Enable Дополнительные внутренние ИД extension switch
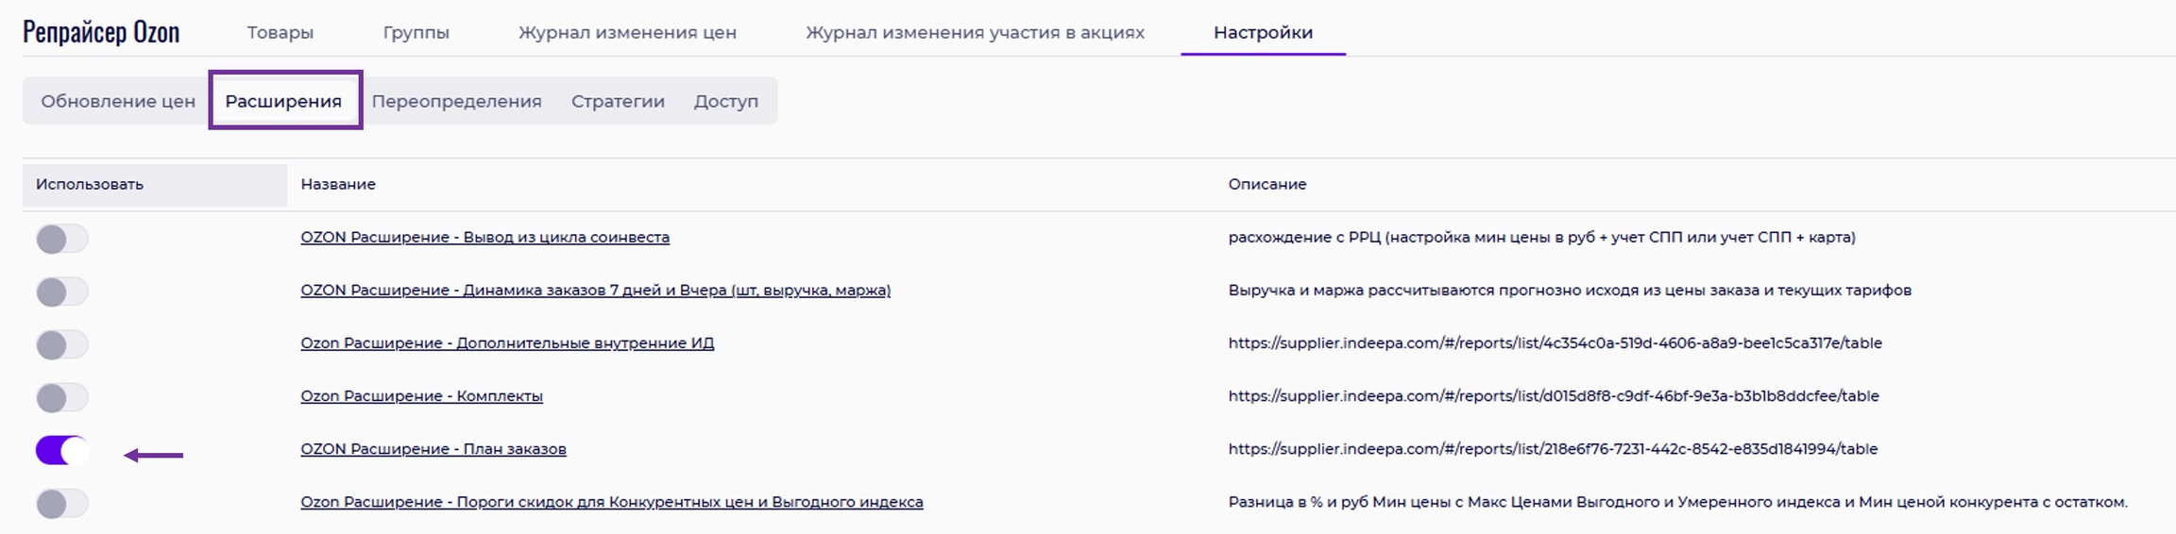The width and height of the screenshot is (2176, 534). point(61,344)
